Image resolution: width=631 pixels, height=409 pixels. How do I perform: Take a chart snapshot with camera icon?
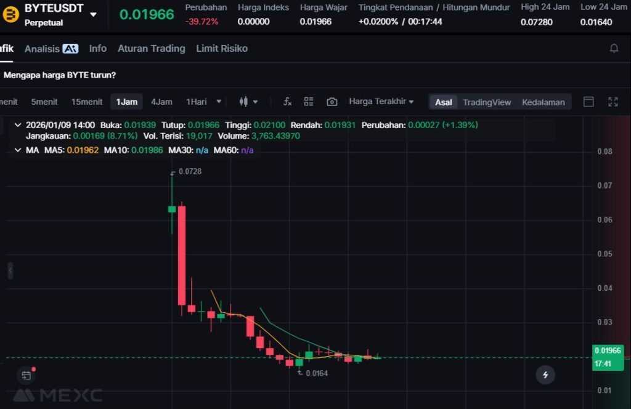pyautogui.click(x=332, y=102)
